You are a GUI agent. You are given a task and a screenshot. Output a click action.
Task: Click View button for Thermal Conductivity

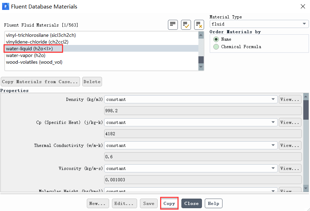pyautogui.click(x=290, y=146)
